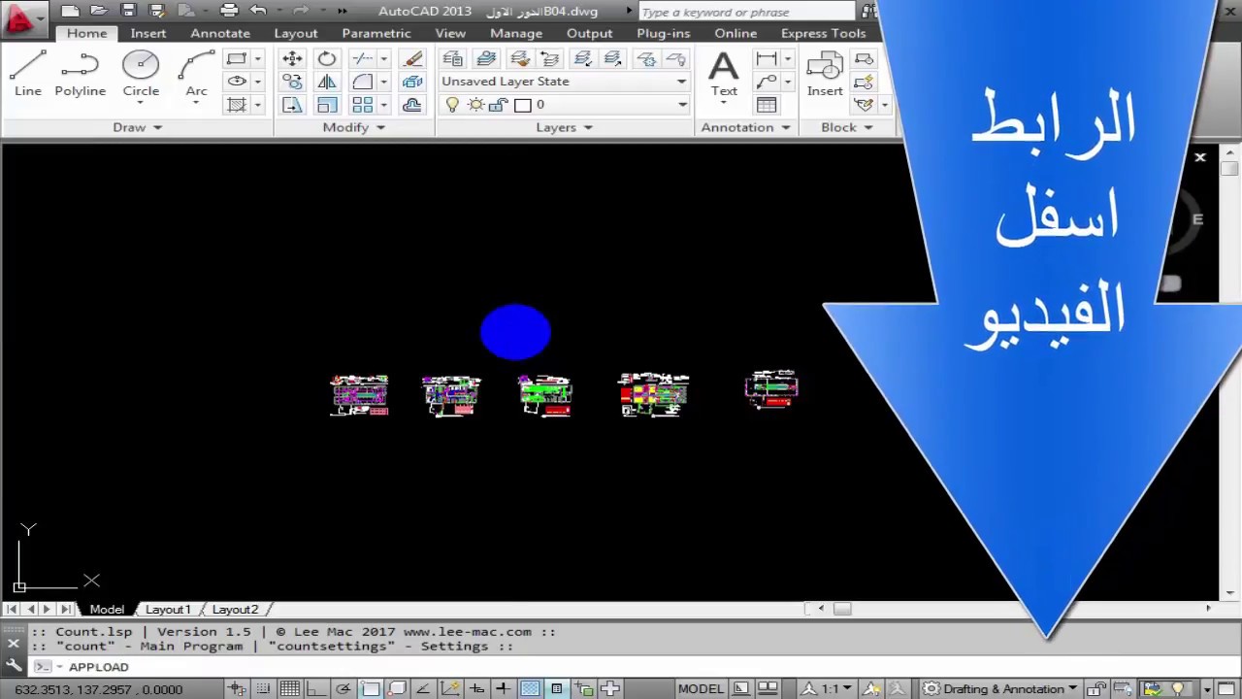
Task: Select the Polyline tool
Action: (80, 75)
